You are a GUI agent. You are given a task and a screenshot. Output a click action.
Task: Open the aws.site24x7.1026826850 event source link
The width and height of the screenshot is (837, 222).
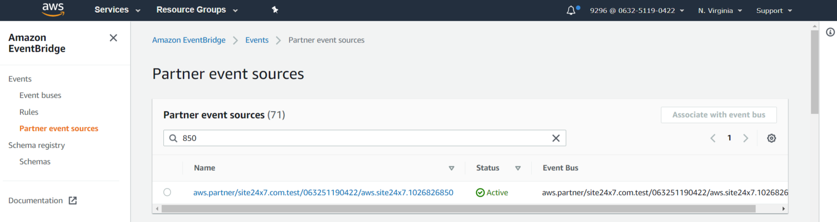click(323, 192)
